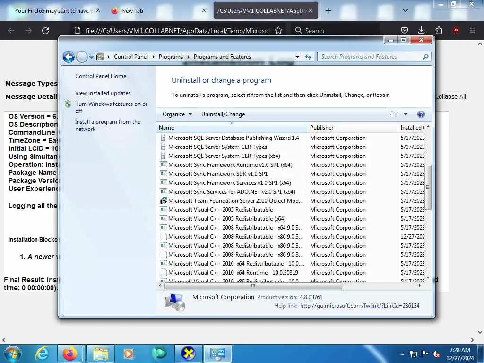Image resolution: width=484 pixels, height=363 pixels.
Task: Sort list by the Publisher column header
Action: point(352,128)
